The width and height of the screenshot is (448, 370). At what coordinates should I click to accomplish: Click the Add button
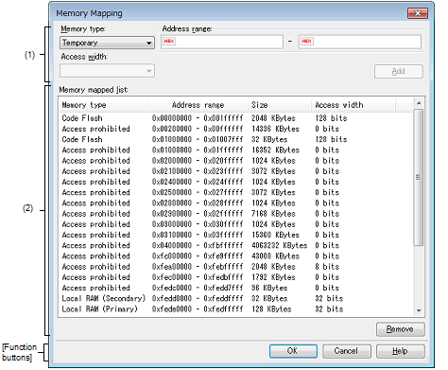coord(399,71)
